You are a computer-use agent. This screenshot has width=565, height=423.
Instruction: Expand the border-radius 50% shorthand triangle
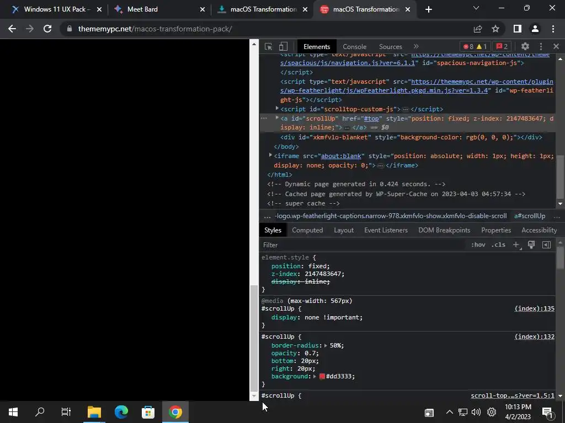[326, 345]
